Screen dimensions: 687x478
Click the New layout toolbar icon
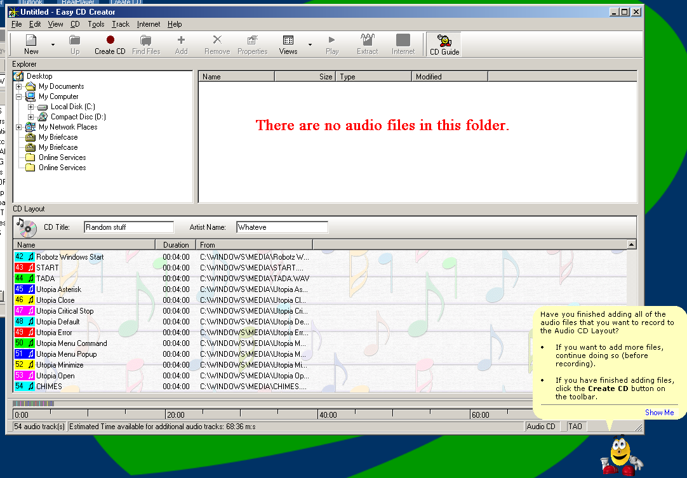tap(31, 44)
